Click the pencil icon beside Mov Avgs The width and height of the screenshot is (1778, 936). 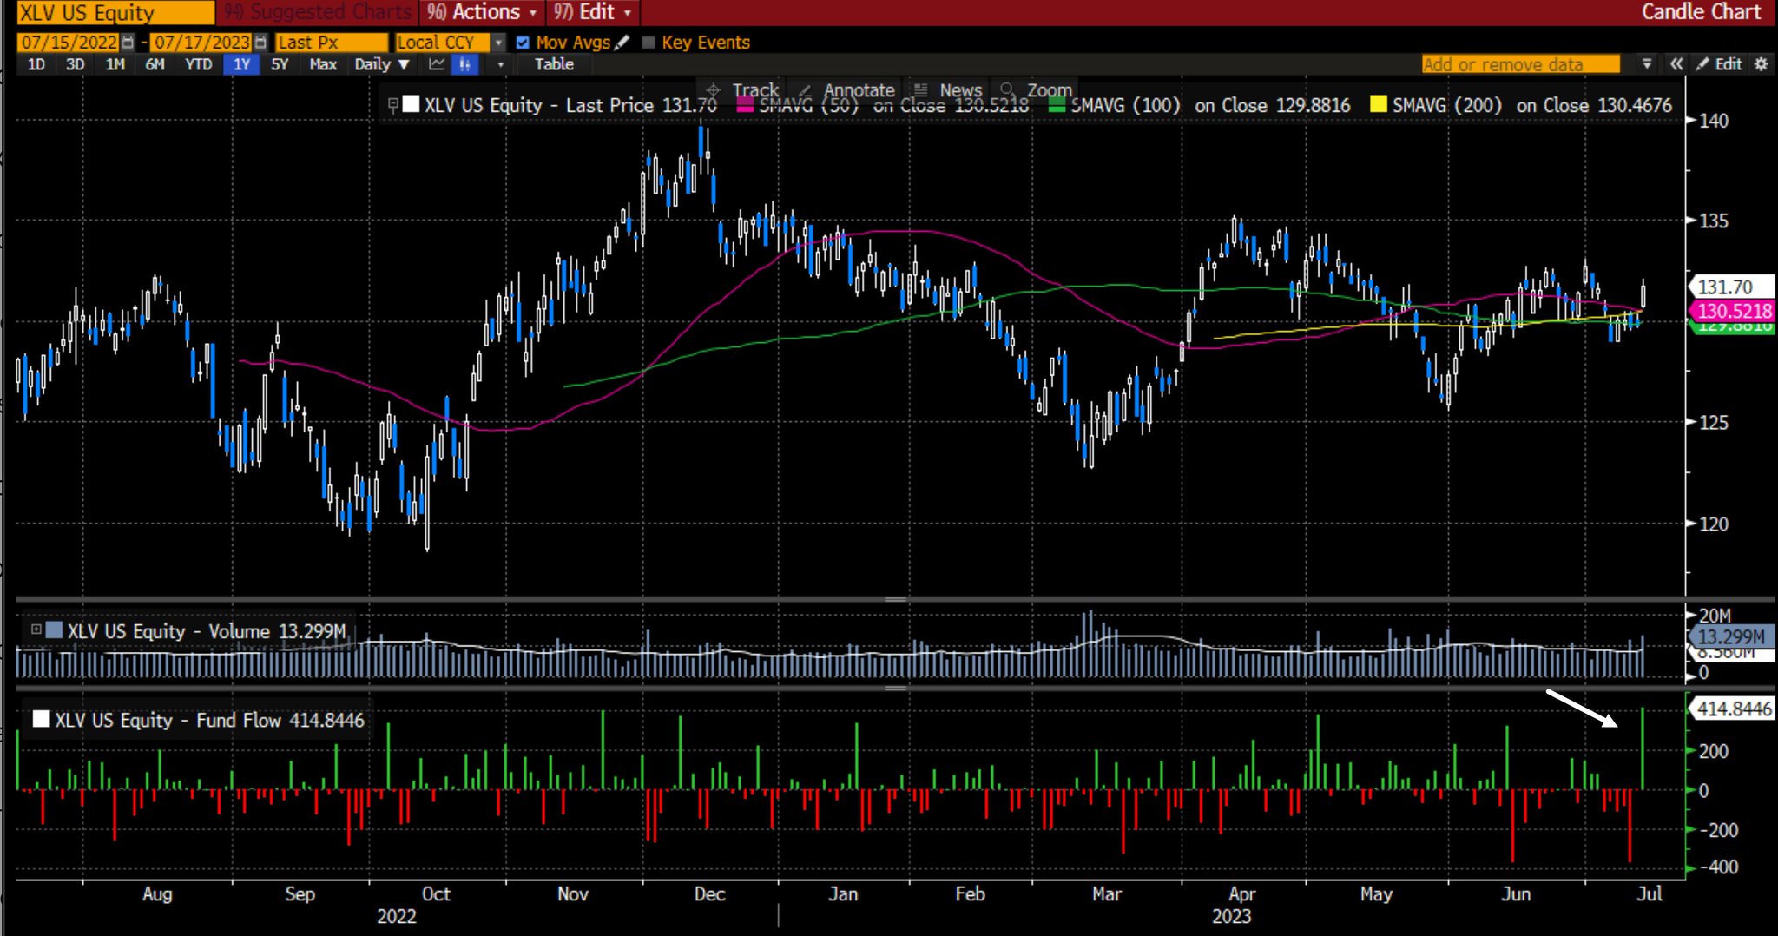click(622, 43)
